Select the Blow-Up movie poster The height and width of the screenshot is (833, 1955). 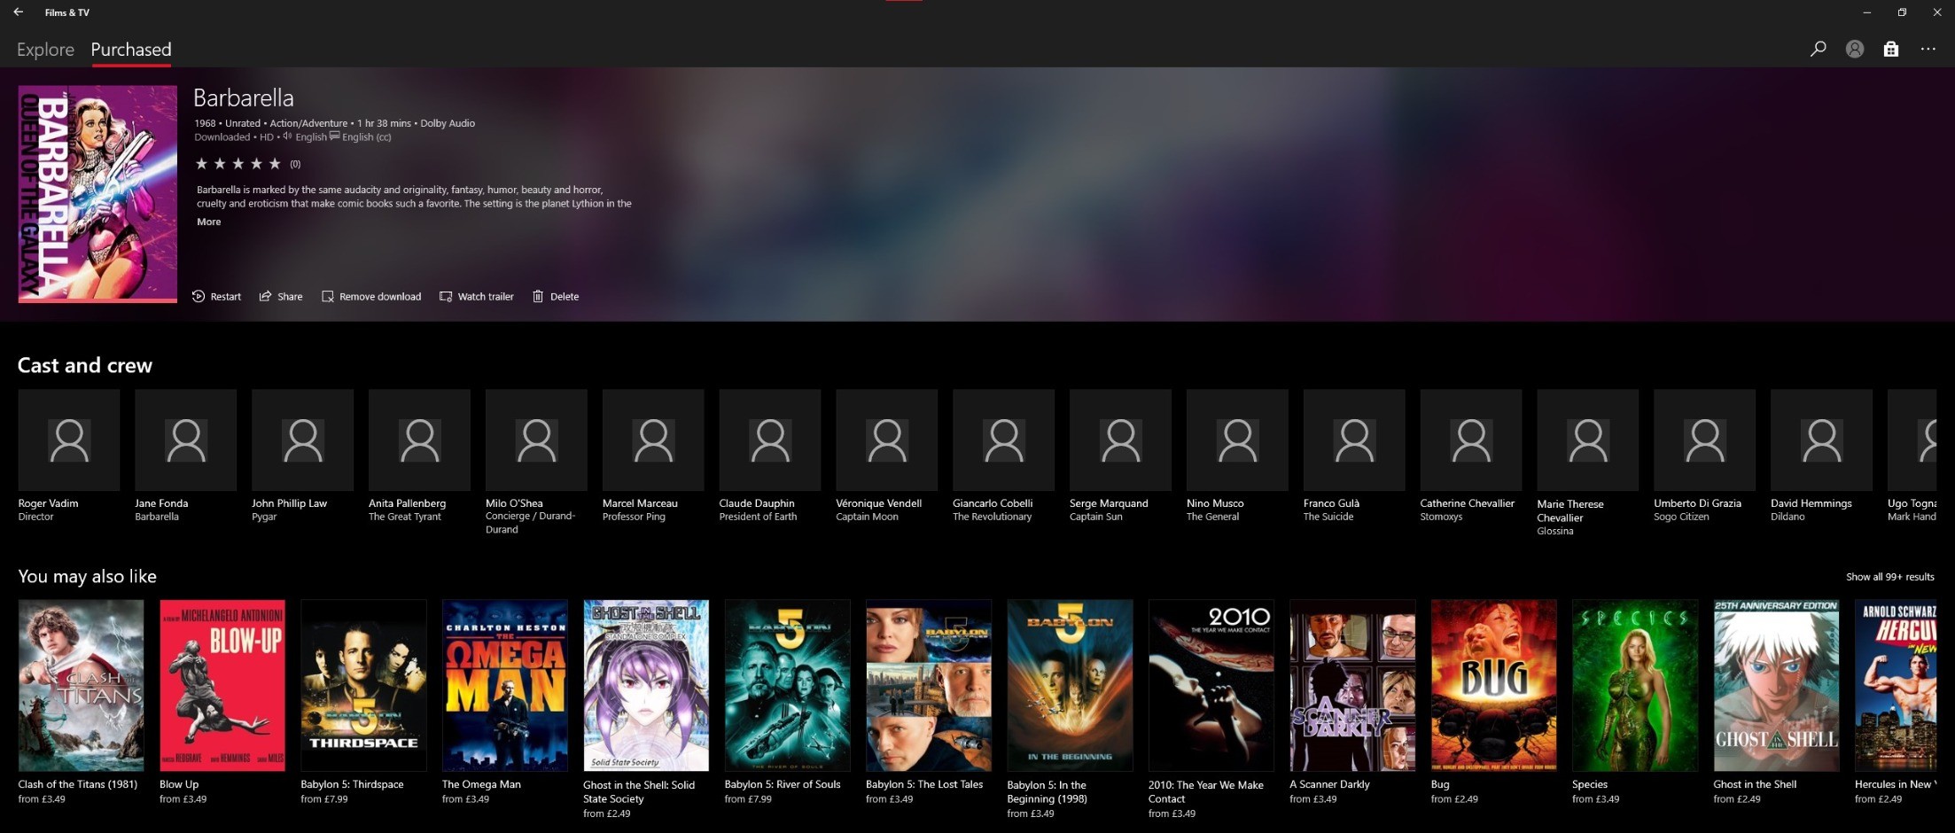click(x=222, y=685)
